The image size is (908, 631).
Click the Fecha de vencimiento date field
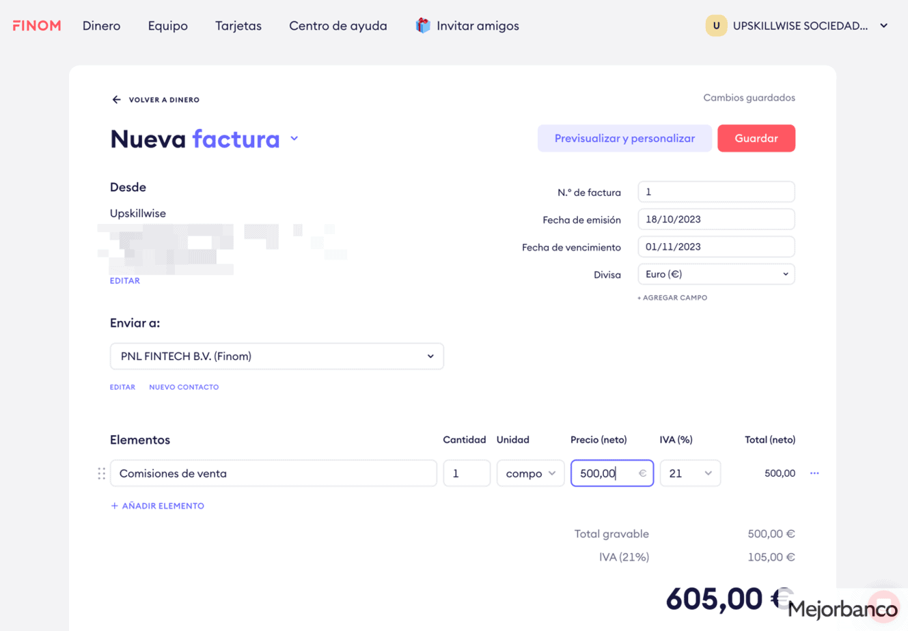pyautogui.click(x=716, y=247)
